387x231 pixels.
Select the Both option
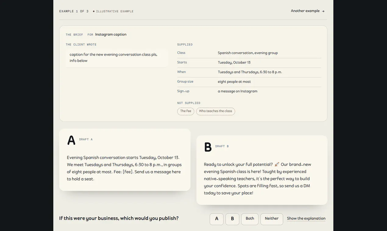point(250,219)
